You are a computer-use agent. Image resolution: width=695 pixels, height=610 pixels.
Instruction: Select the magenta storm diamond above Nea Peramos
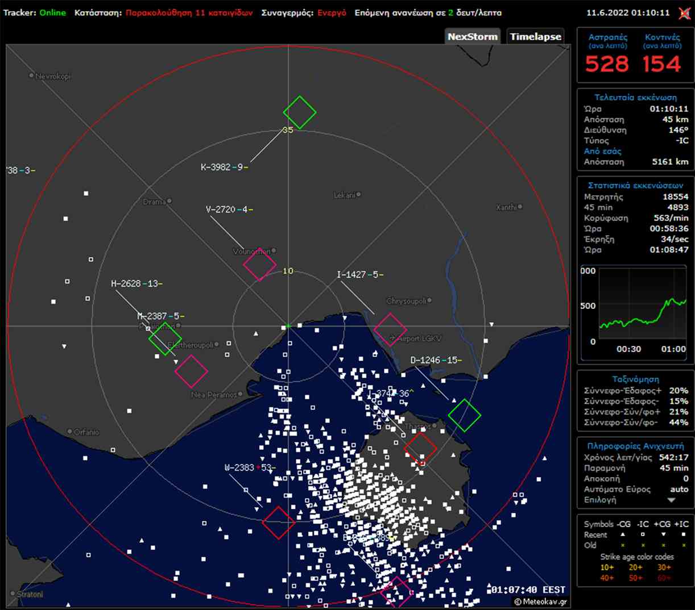192,371
